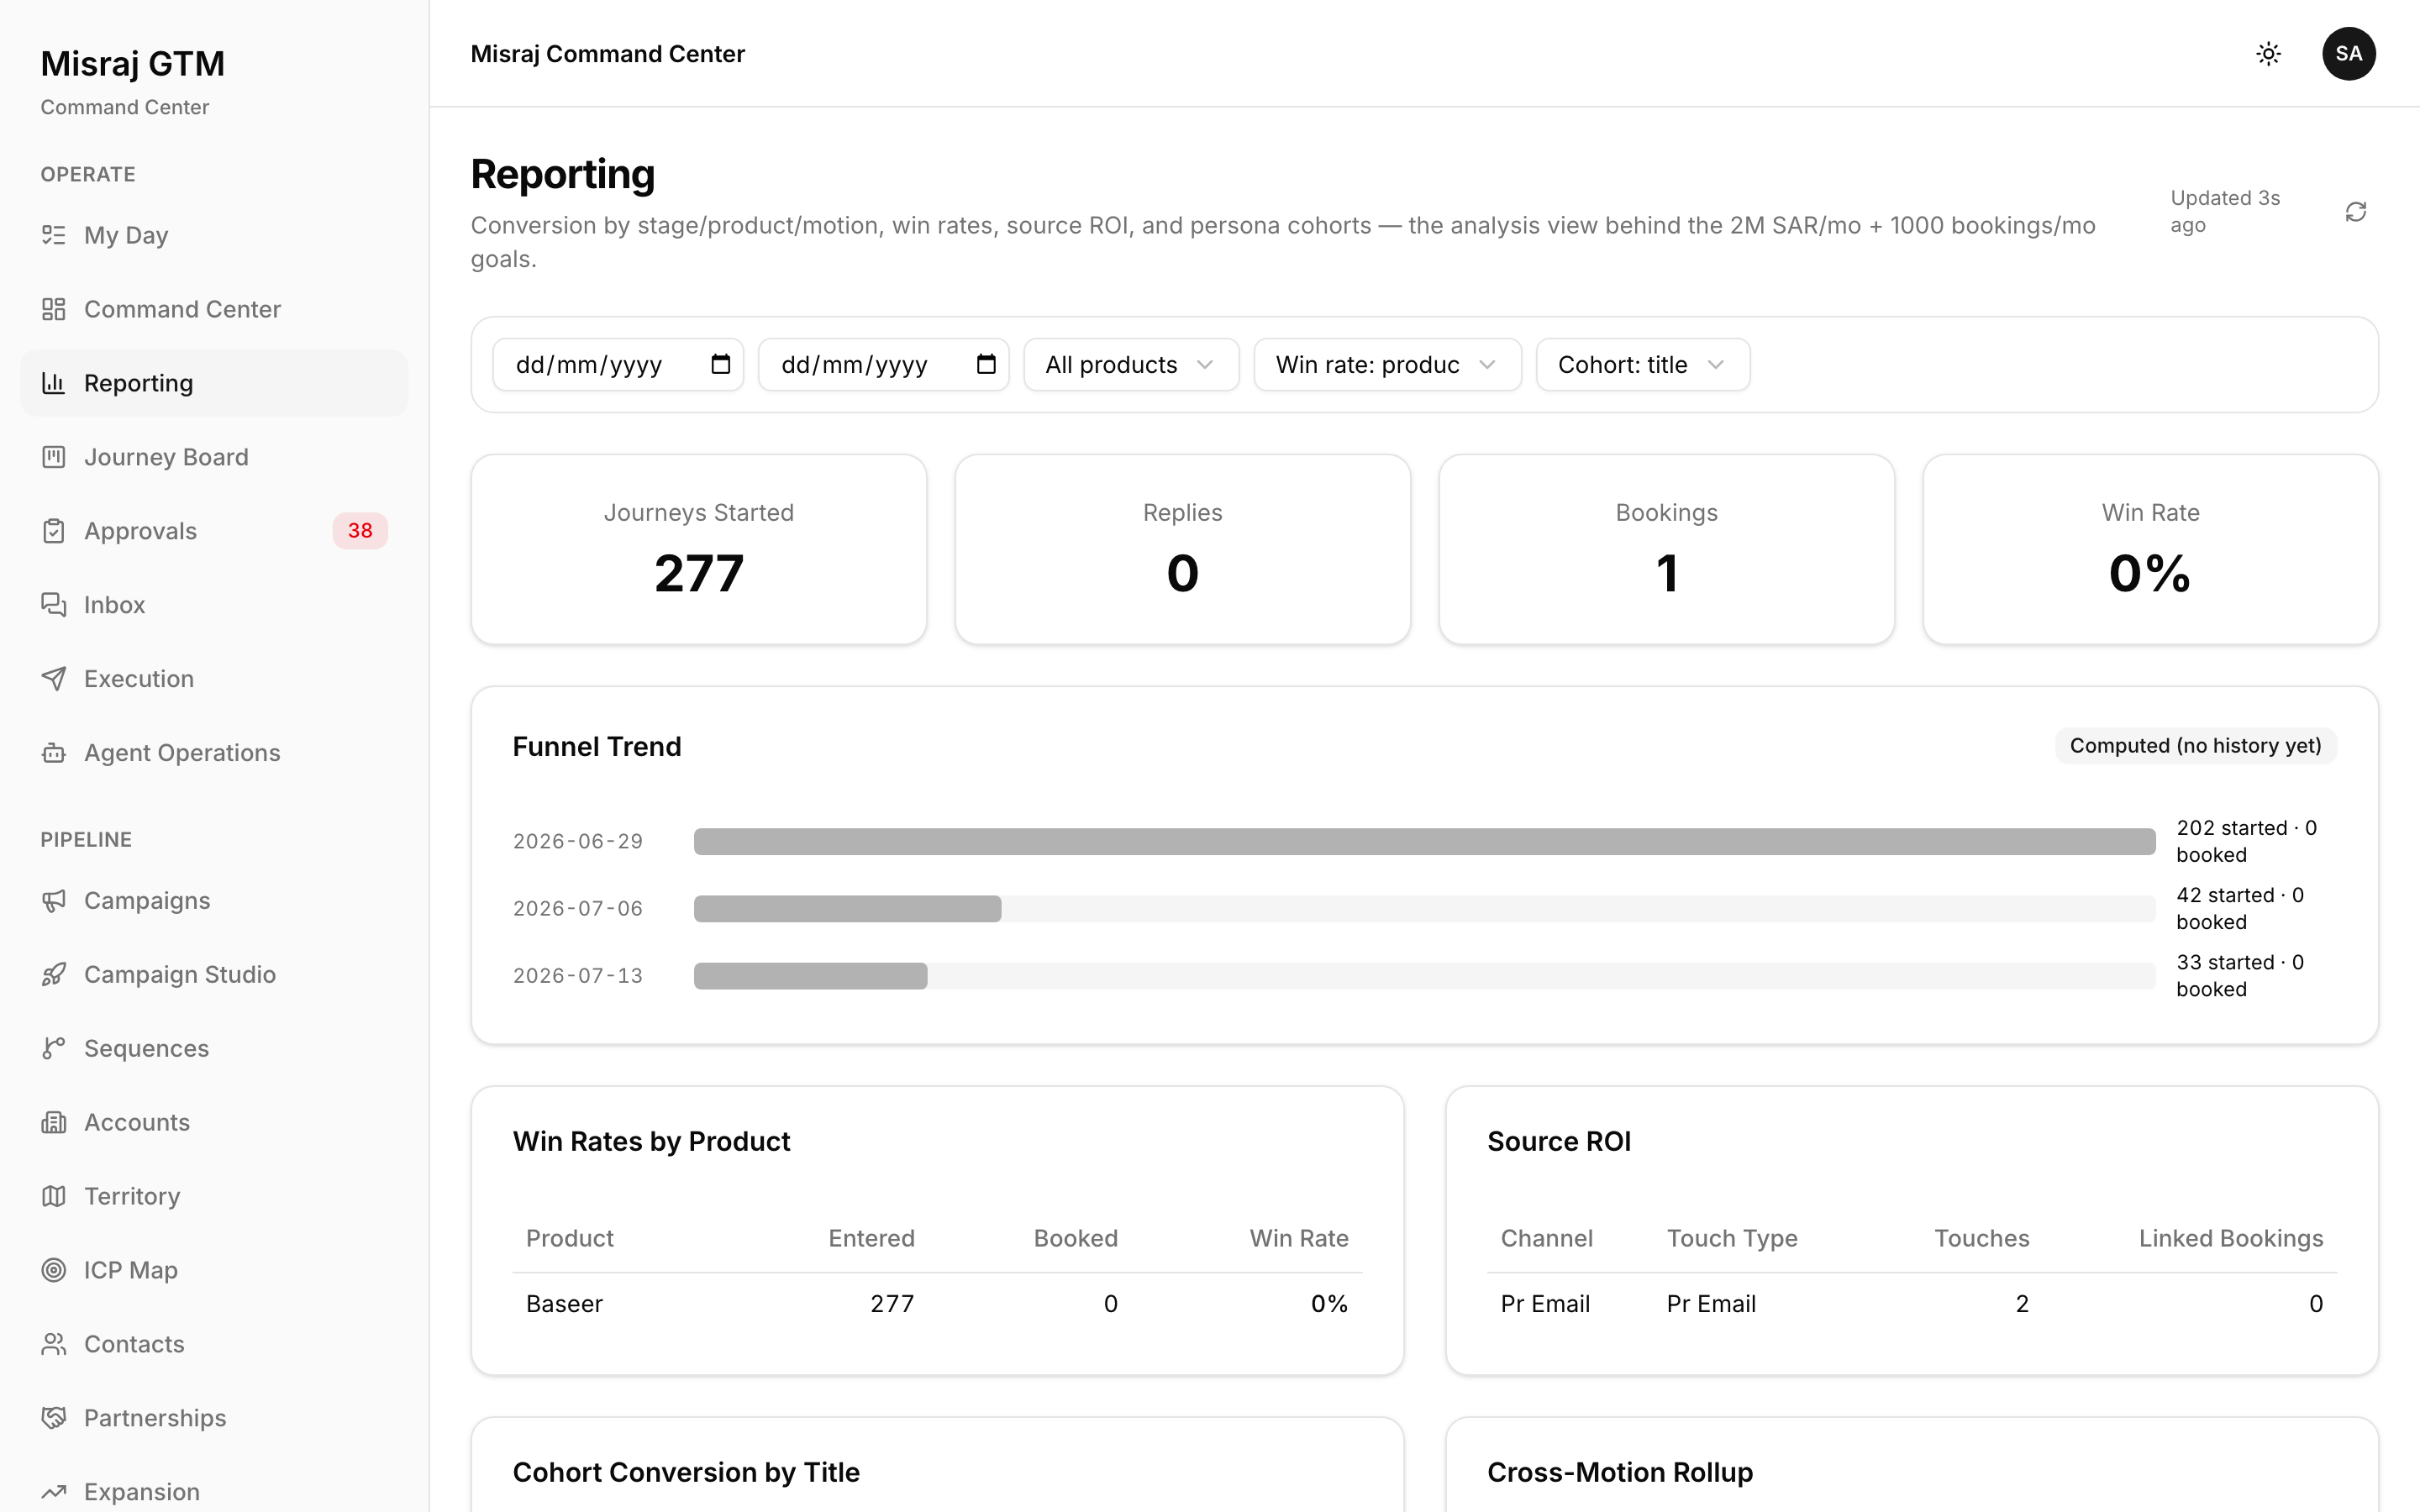Open Approvals in the sidebar

point(214,531)
